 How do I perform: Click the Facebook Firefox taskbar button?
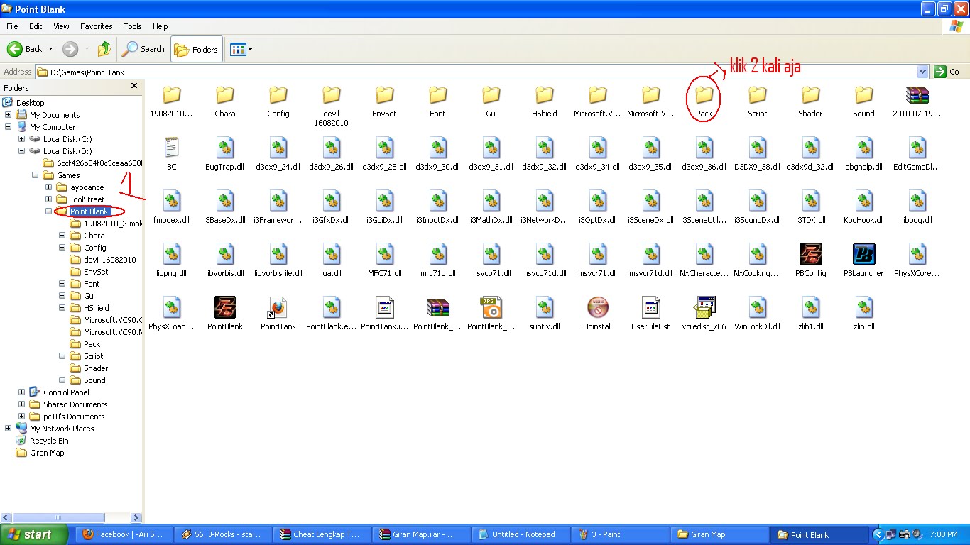pyautogui.click(x=125, y=535)
